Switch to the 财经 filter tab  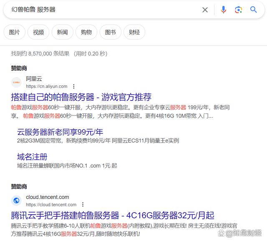[x=134, y=32]
